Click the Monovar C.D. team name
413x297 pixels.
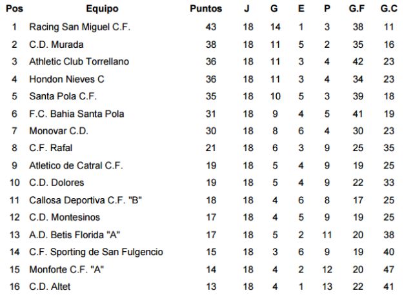click(x=59, y=131)
